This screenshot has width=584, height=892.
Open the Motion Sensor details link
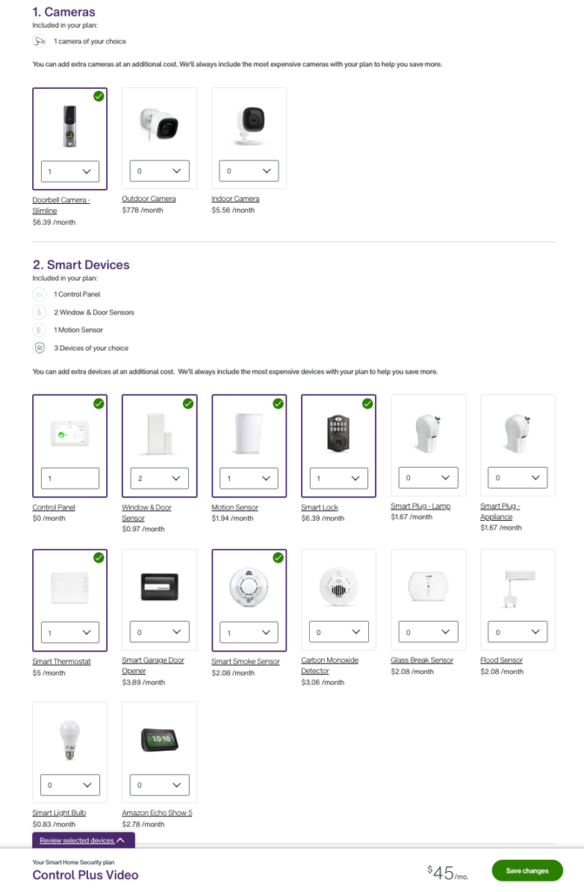pos(235,508)
